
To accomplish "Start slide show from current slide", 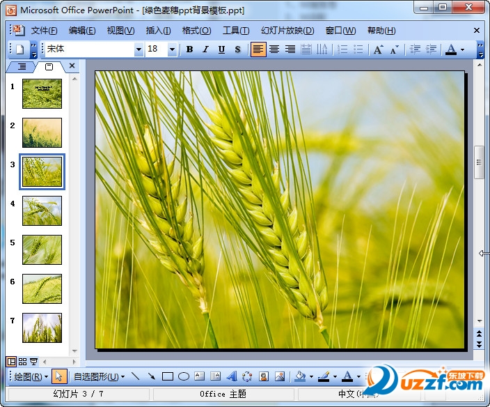I will click(33, 362).
